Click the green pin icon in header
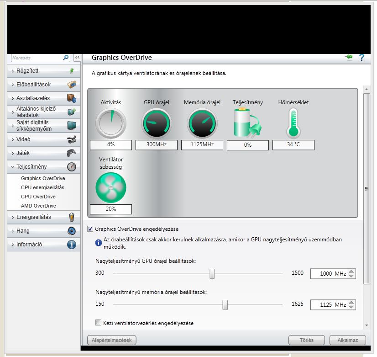 [349, 57]
